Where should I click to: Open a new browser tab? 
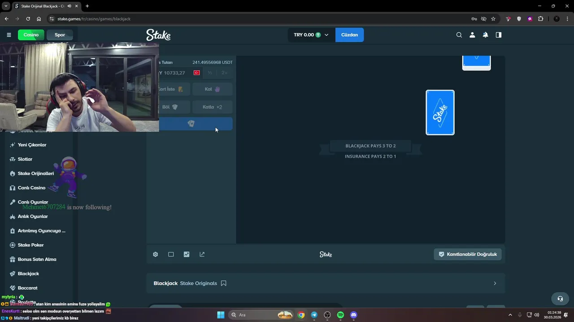pyautogui.click(x=87, y=6)
